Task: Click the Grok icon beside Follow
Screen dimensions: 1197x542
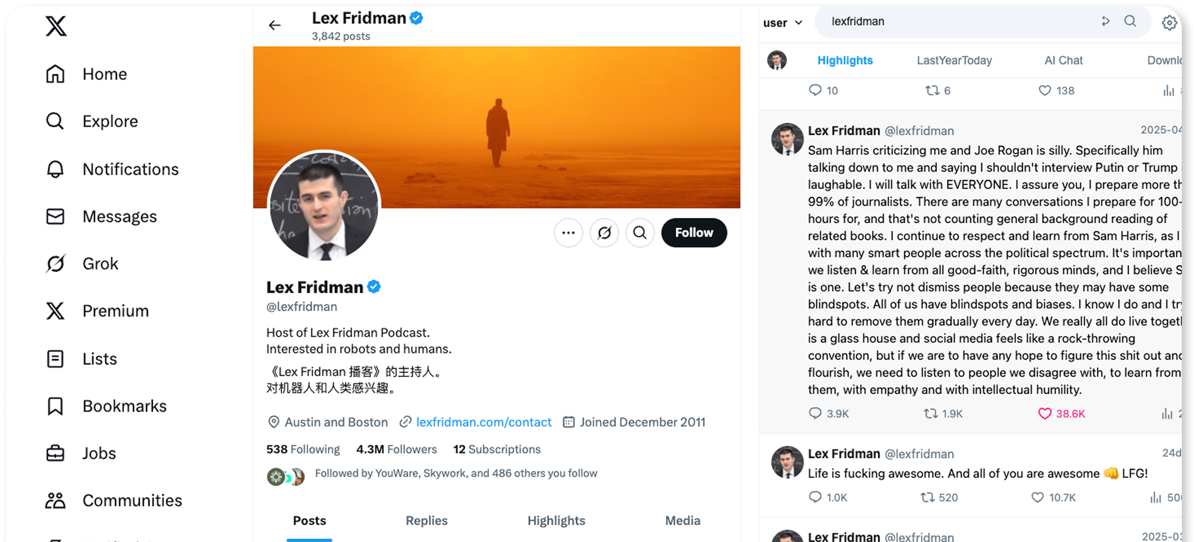Action: [x=604, y=233]
